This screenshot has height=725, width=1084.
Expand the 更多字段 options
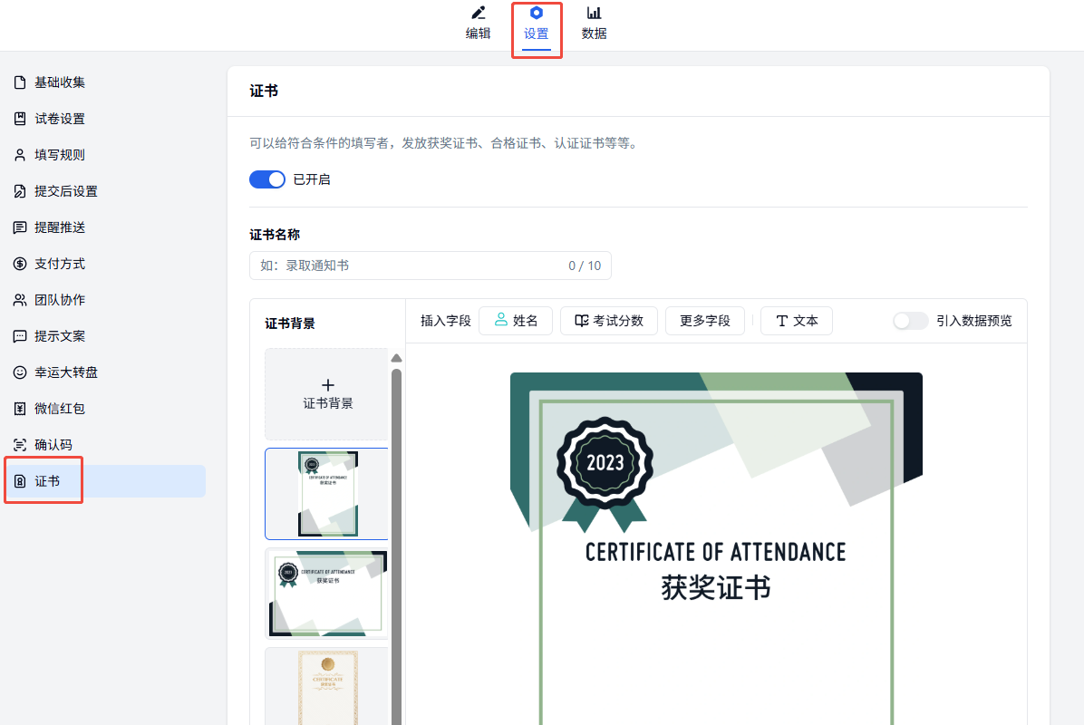704,321
